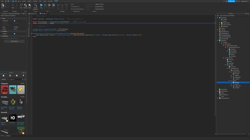Viewport: 250px width, 140px height.
Task: Click Format Selection icon
Action: [x=36, y=5]
